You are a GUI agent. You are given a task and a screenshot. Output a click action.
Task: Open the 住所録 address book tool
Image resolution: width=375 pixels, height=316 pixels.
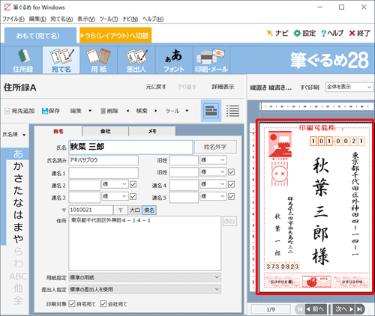pyautogui.click(x=23, y=60)
